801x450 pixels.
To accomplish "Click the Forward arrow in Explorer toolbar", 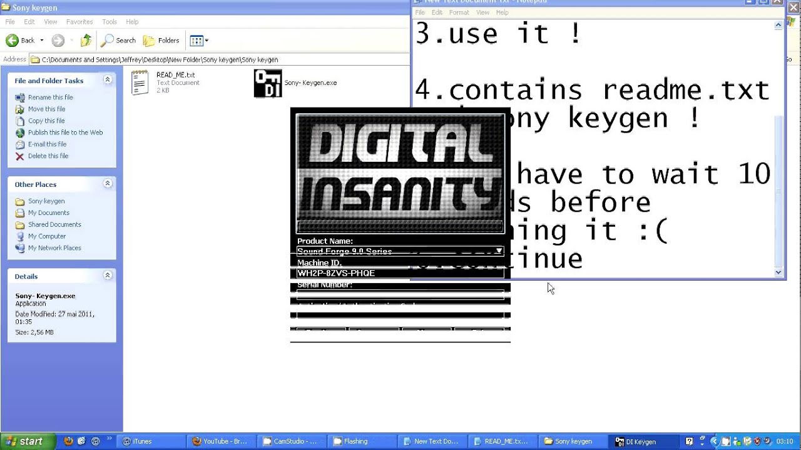I will tap(58, 41).
